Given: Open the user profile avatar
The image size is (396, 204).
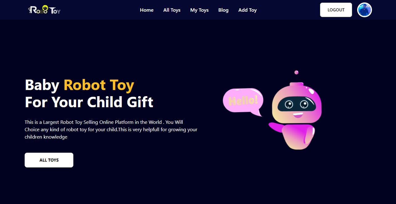Looking at the screenshot, I should 365,10.
